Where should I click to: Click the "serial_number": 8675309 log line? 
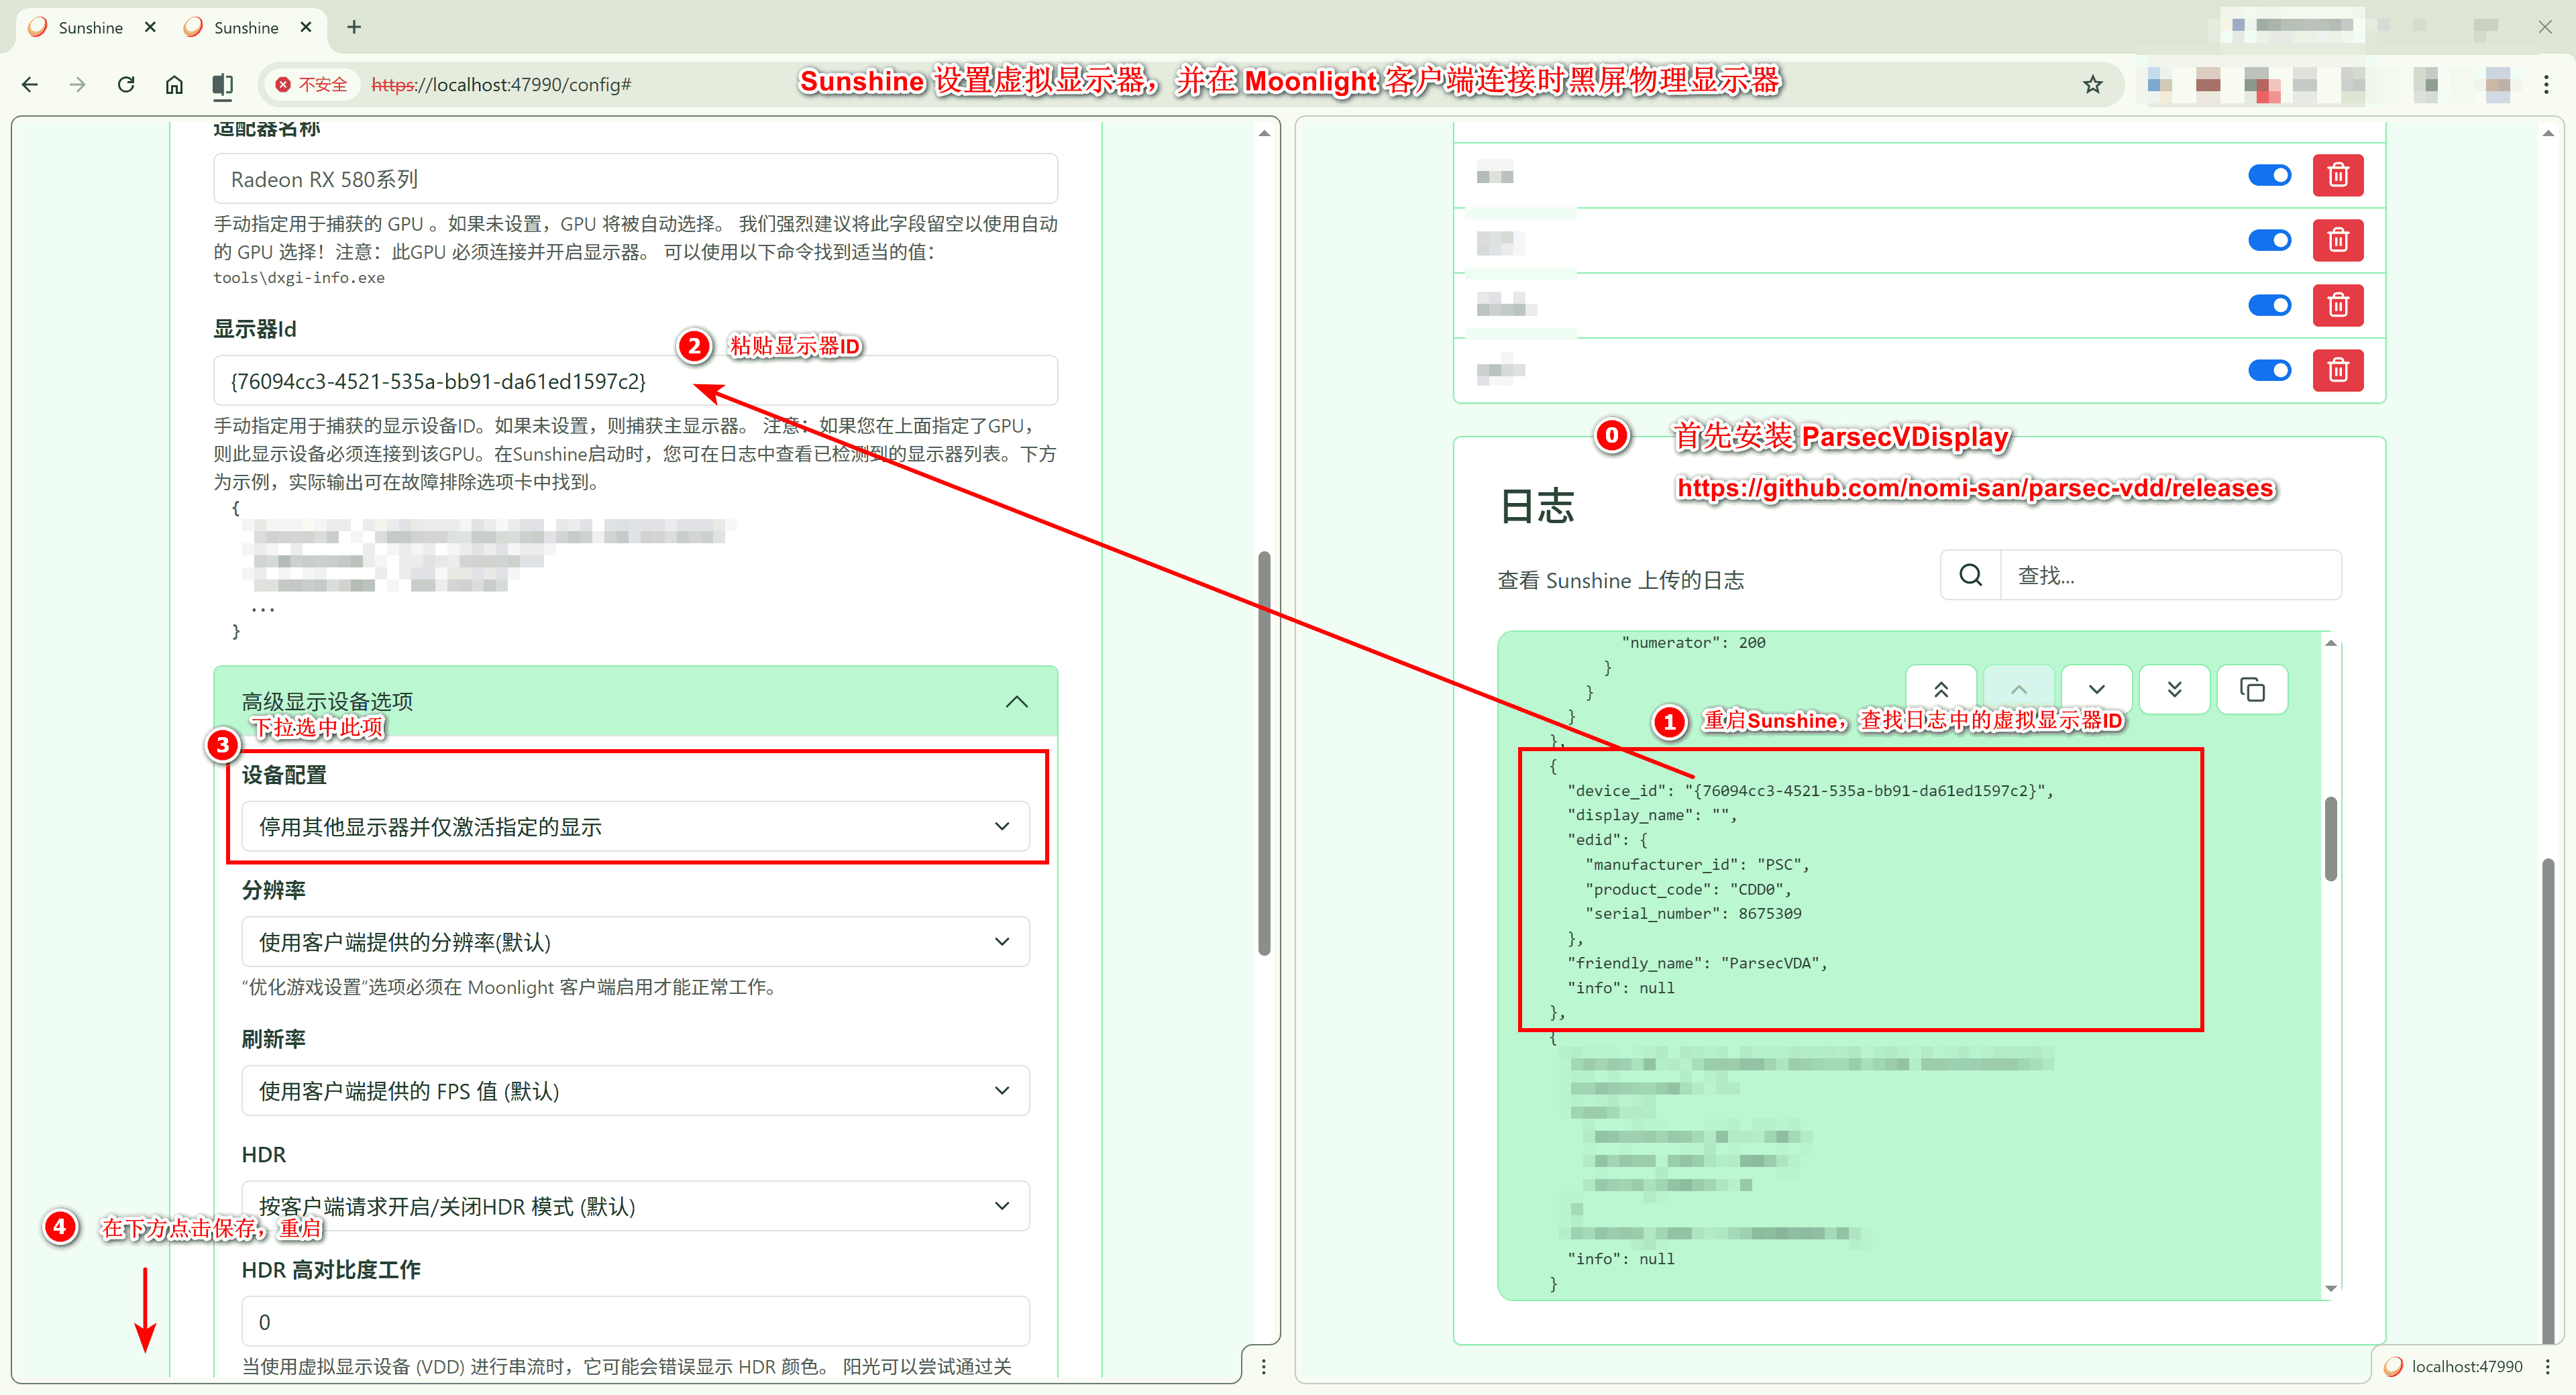1693,913
